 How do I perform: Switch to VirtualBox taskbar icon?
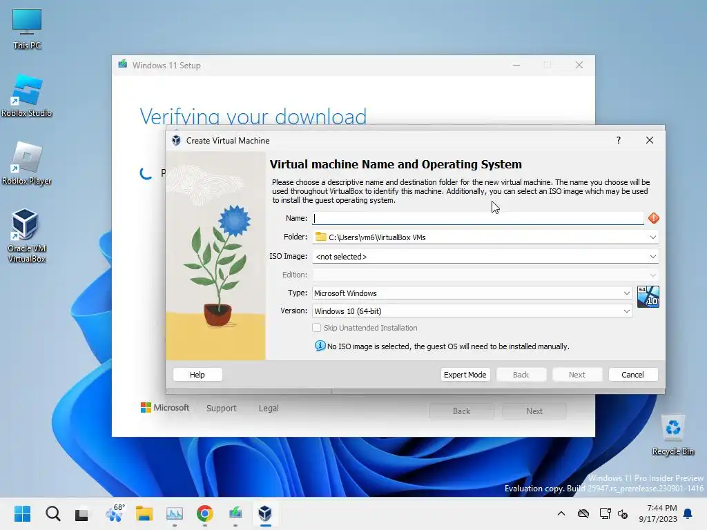click(265, 513)
